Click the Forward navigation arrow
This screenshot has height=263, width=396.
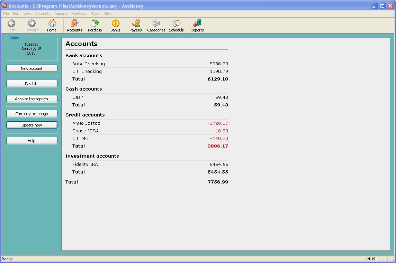coord(31,25)
